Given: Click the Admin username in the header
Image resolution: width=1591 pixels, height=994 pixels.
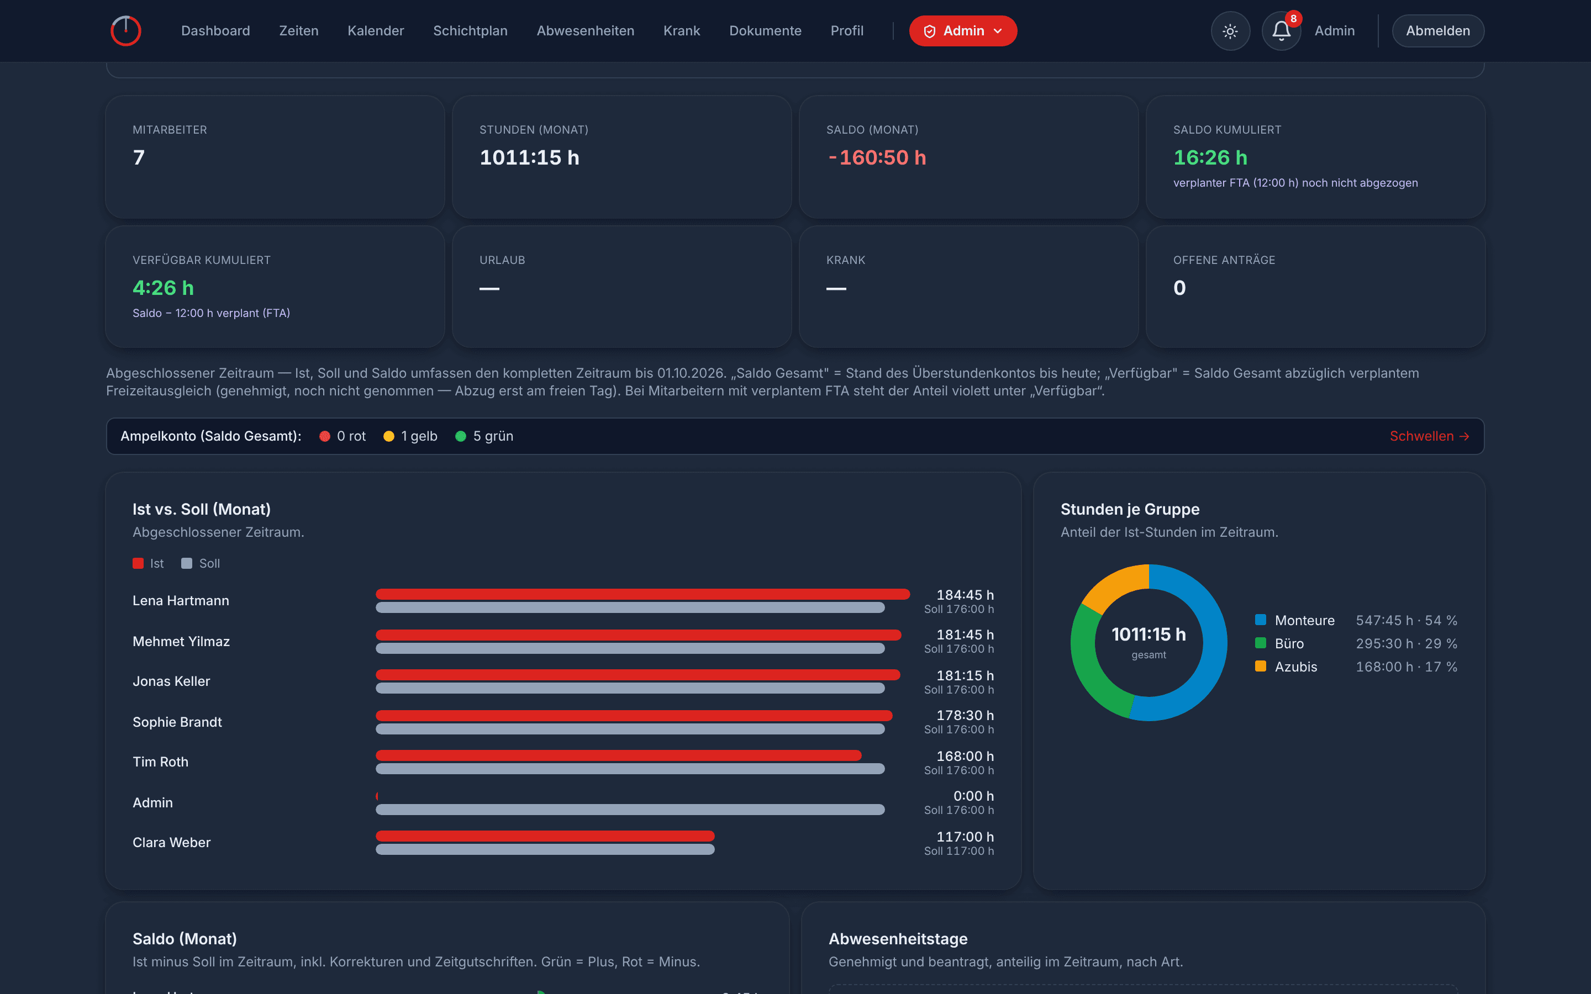Looking at the screenshot, I should pos(1335,31).
